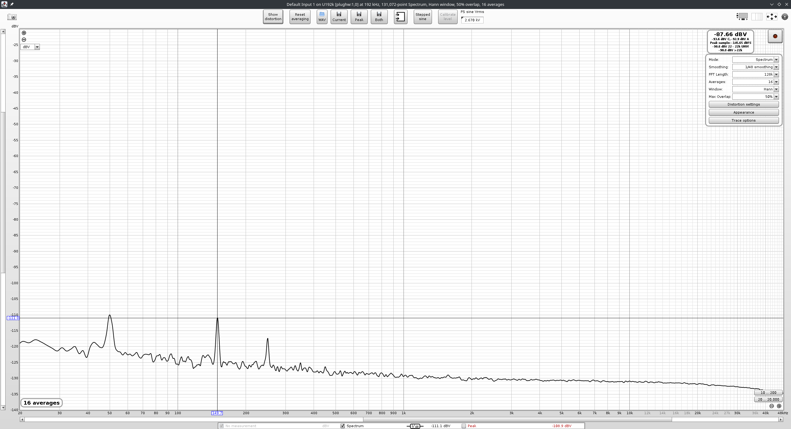Viewport: 791px width, 429px height.
Task: Open Trace options
Action: (x=744, y=120)
